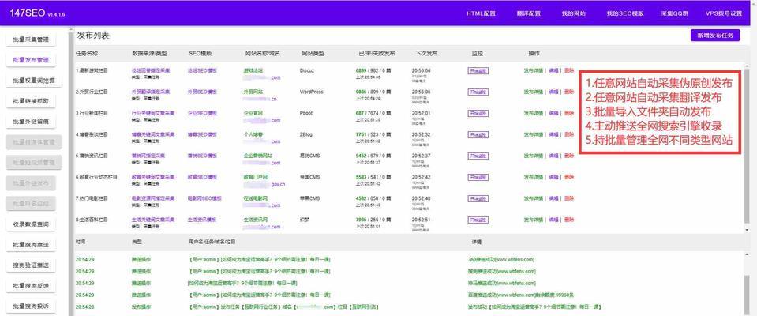This screenshot has width=757, height=316.
Task: Open 行业关键词文章采集 data source link
Action: 153,113
